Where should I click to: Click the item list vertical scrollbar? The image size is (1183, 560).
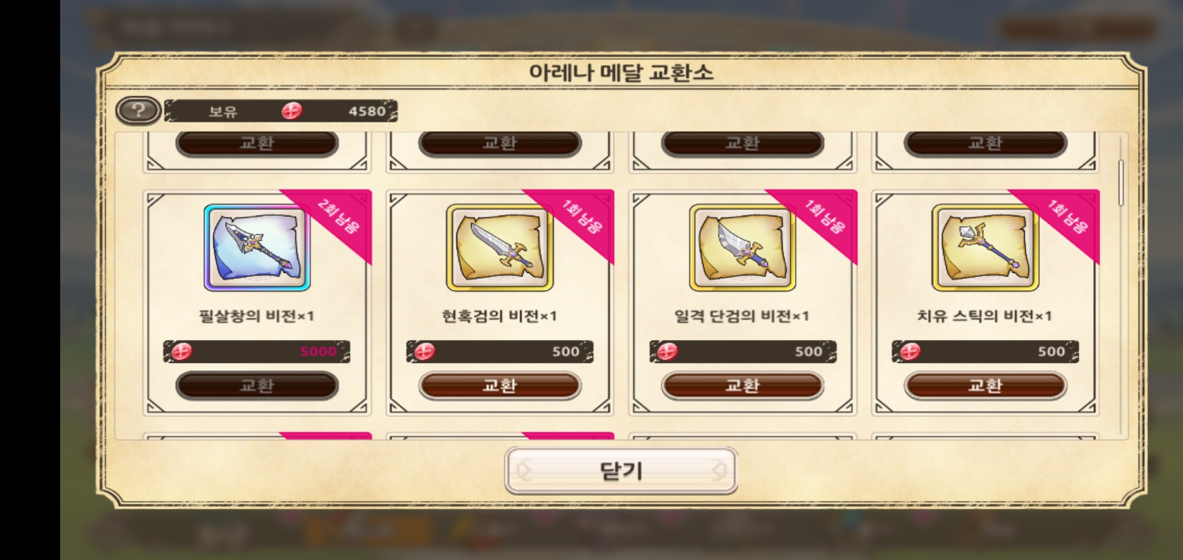[1121, 183]
